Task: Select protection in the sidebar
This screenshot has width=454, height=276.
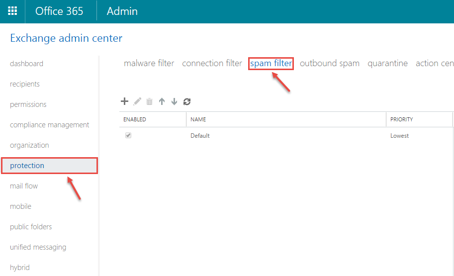Action: pos(50,166)
